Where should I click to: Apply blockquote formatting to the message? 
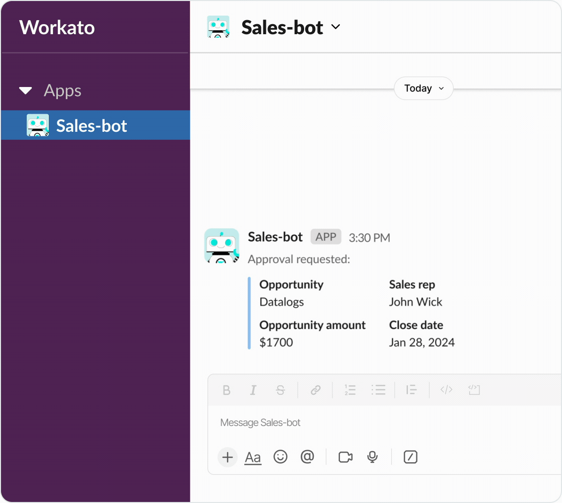pyautogui.click(x=411, y=390)
